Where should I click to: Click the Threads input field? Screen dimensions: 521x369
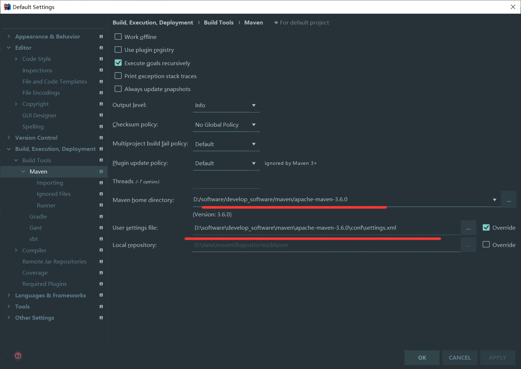pyautogui.click(x=226, y=182)
